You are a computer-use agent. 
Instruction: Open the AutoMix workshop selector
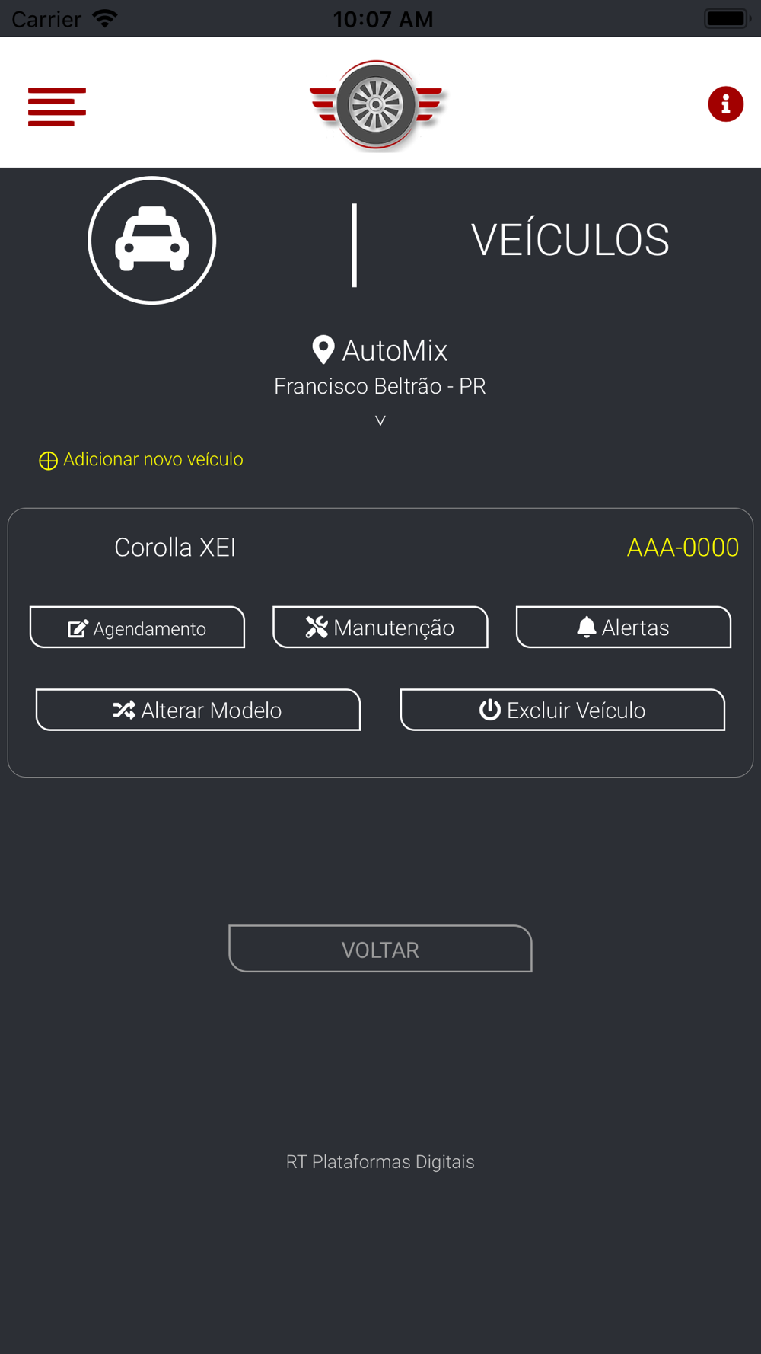(x=395, y=351)
